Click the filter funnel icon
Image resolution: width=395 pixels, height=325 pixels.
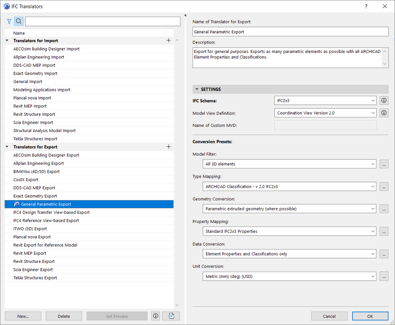[9, 21]
